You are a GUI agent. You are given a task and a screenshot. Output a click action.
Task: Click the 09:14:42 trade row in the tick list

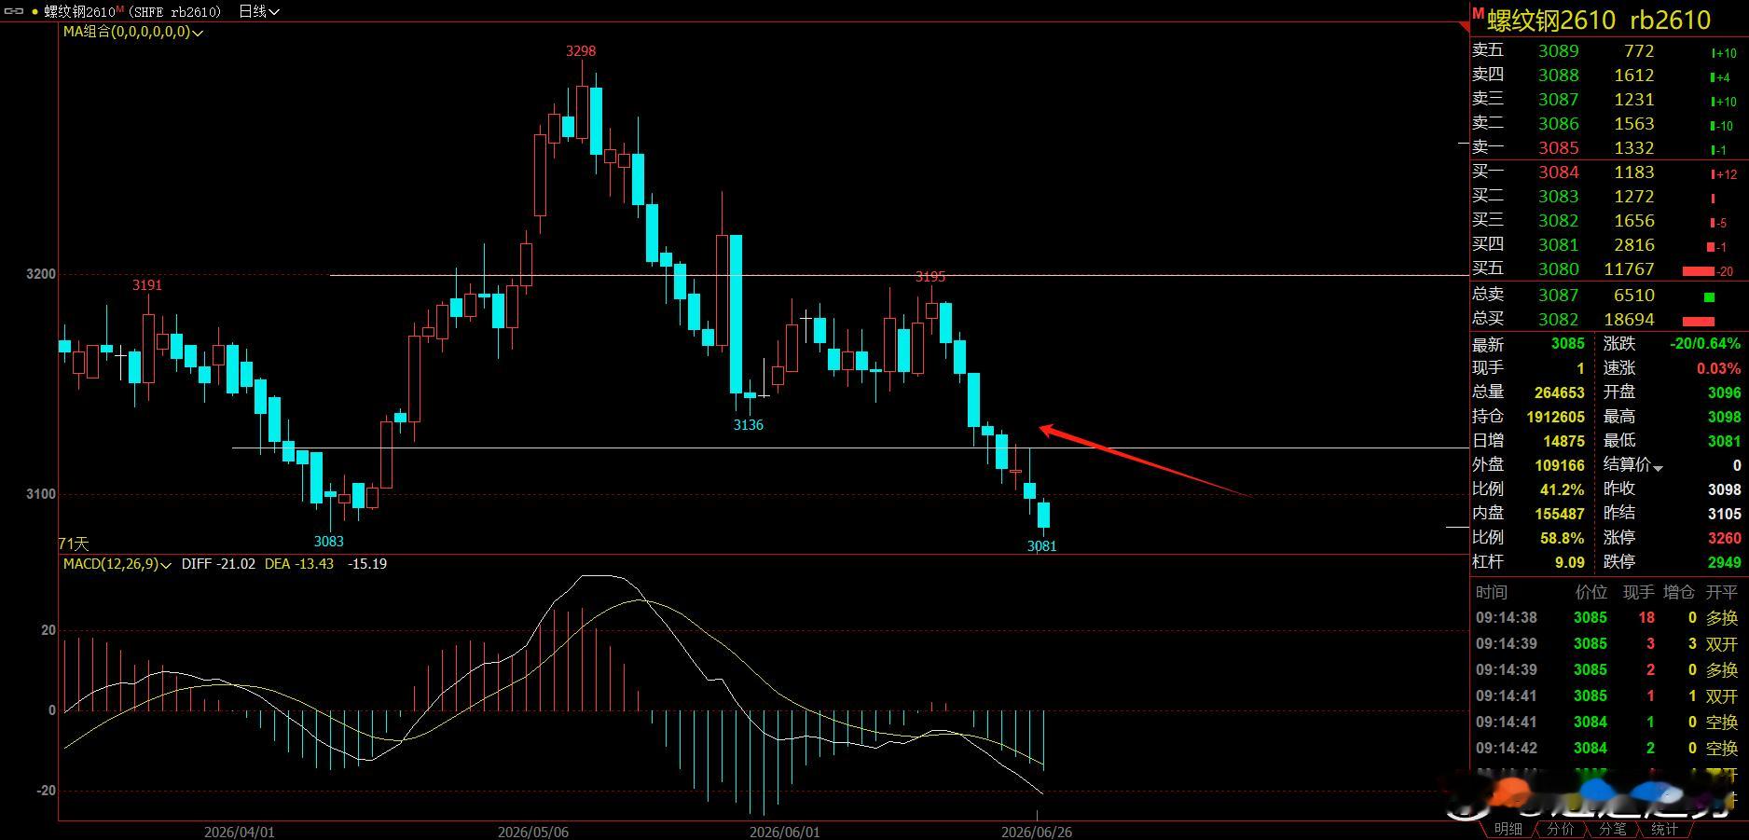[x=1607, y=749]
